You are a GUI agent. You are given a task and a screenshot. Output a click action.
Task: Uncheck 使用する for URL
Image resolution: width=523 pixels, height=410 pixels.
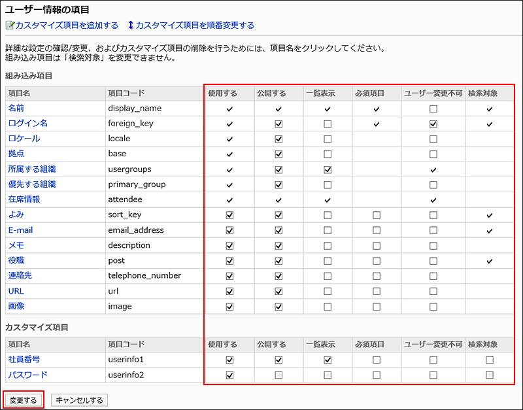coord(229,291)
